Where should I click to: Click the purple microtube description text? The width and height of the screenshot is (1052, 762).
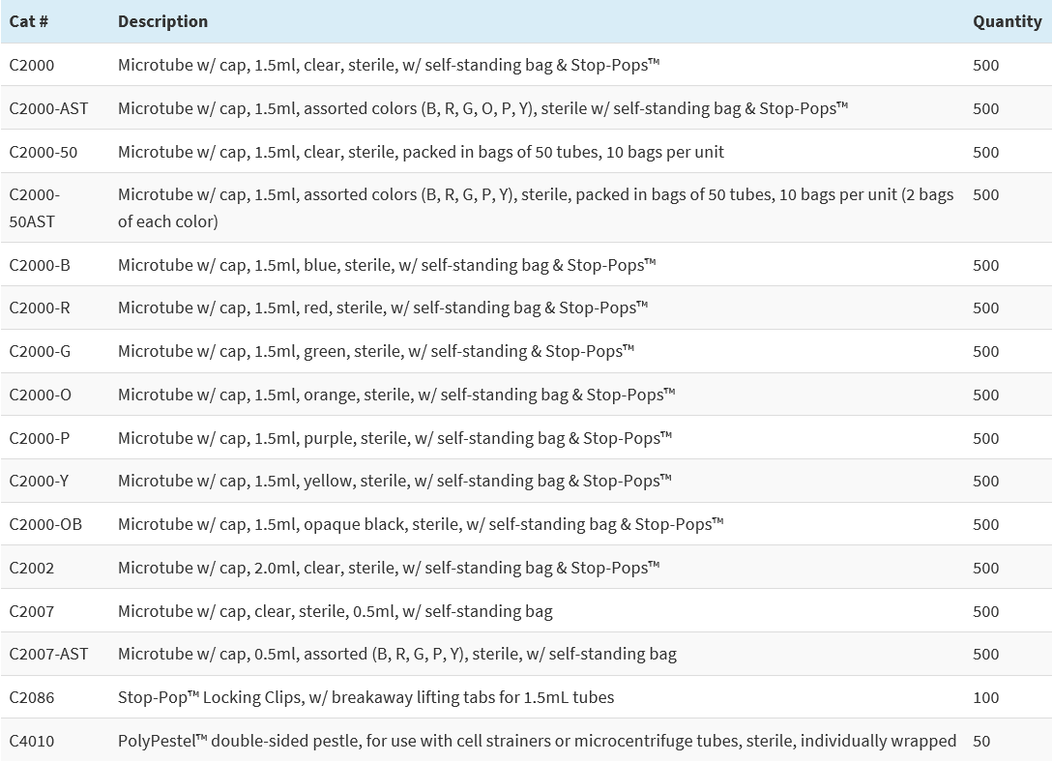pos(394,438)
